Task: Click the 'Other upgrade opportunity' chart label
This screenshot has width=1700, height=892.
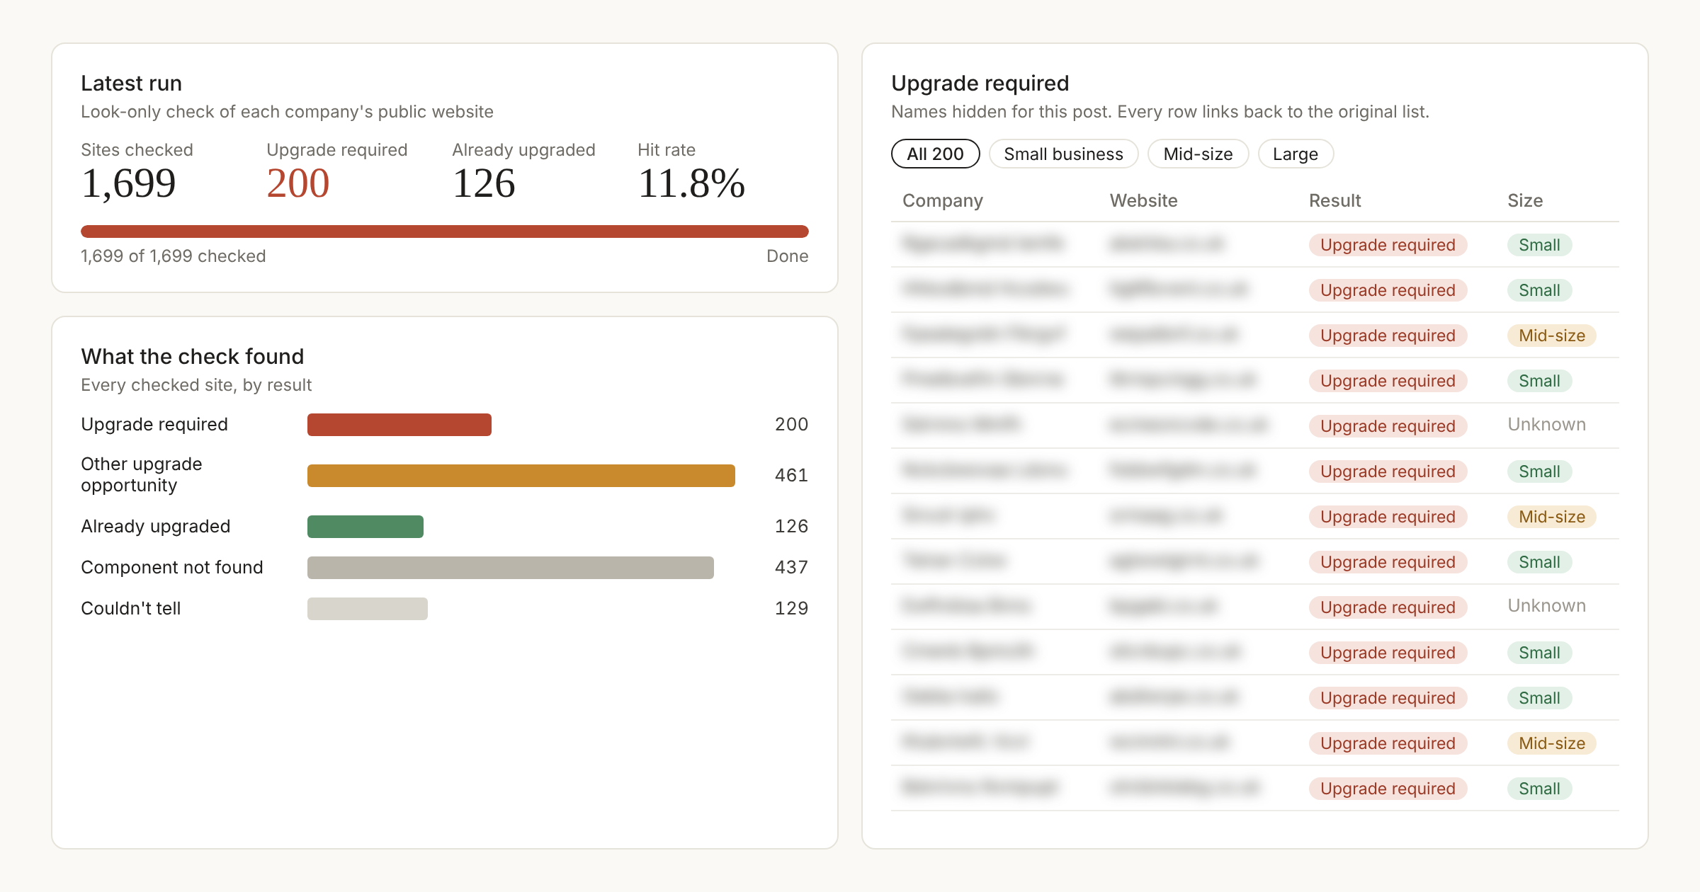Action: 142,474
